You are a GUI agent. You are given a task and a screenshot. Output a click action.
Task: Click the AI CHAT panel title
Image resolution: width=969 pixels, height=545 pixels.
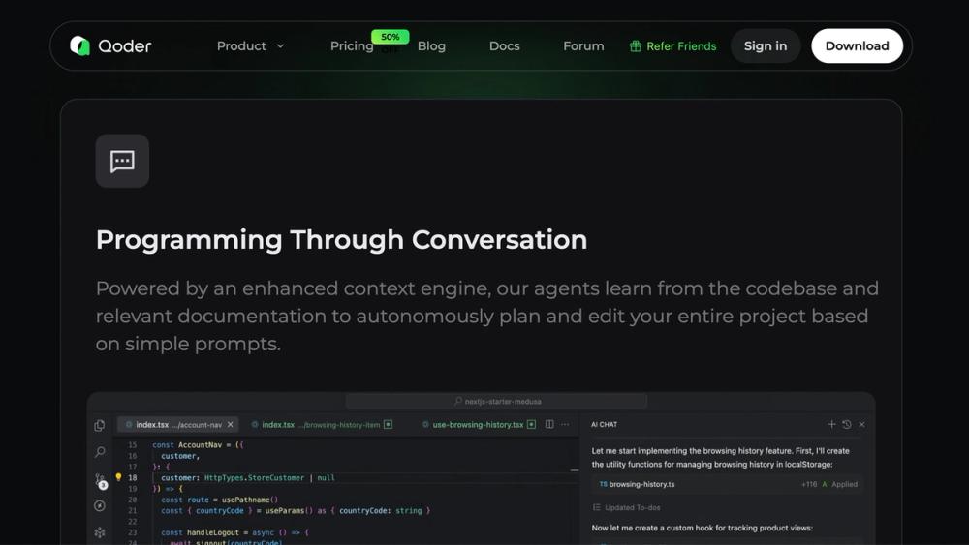click(x=604, y=425)
